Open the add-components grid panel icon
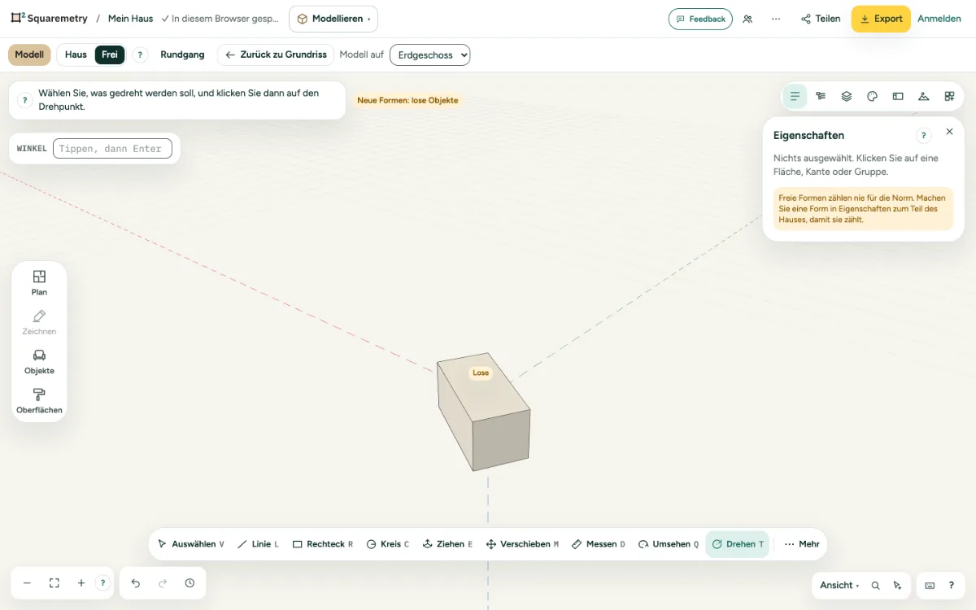Image resolution: width=976 pixels, height=610 pixels. pyautogui.click(x=949, y=96)
